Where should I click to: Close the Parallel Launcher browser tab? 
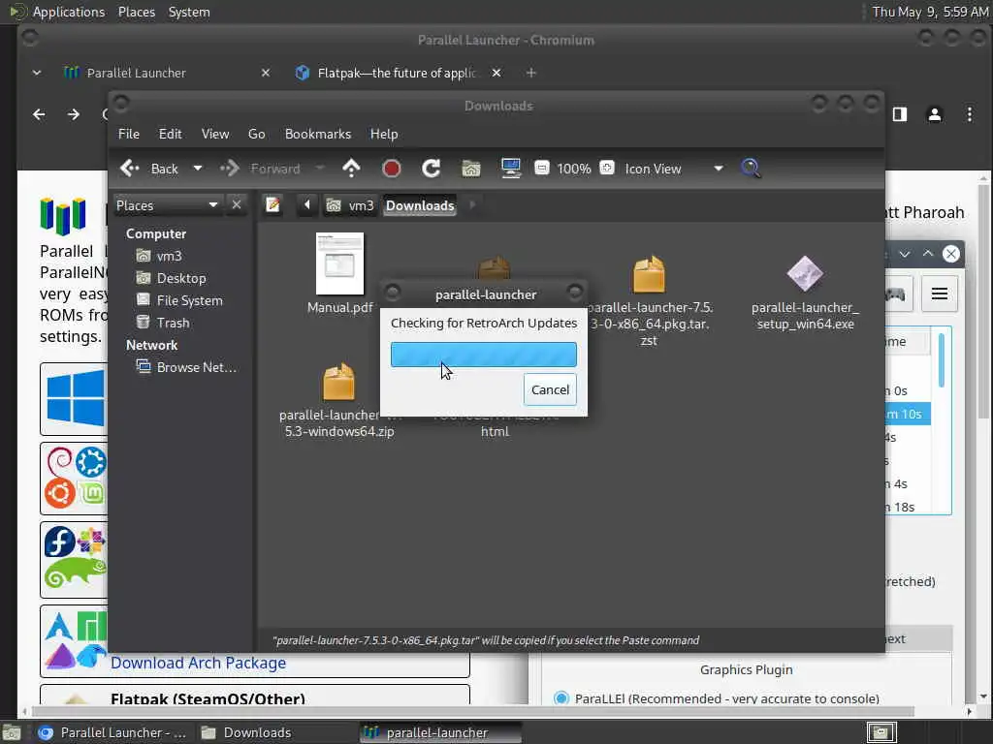(266, 73)
